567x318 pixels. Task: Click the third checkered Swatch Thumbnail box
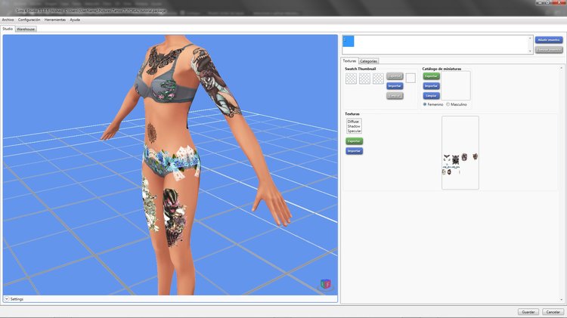click(378, 79)
